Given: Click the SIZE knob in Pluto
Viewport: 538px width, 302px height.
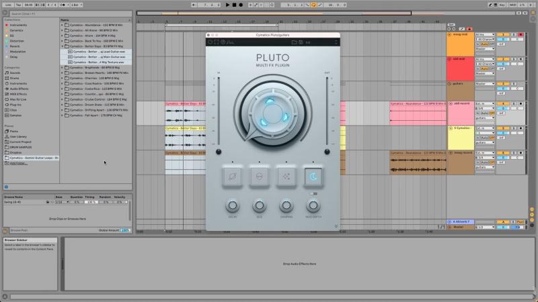Looking at the screenshot, I should [260, 205].
